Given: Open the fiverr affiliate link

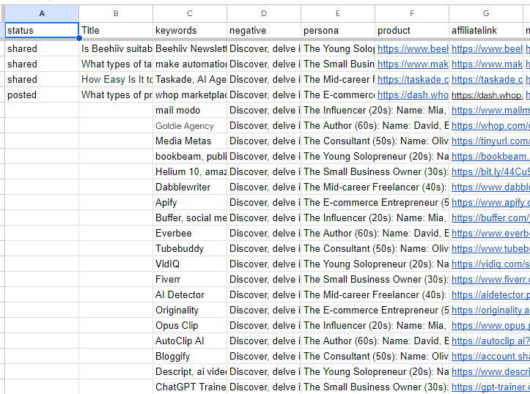Looking at the screenshot, I should [x=490, y=279].
